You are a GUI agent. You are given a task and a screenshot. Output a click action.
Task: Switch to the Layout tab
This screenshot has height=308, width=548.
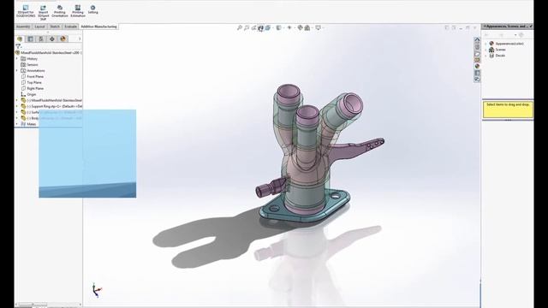[39, 27]
